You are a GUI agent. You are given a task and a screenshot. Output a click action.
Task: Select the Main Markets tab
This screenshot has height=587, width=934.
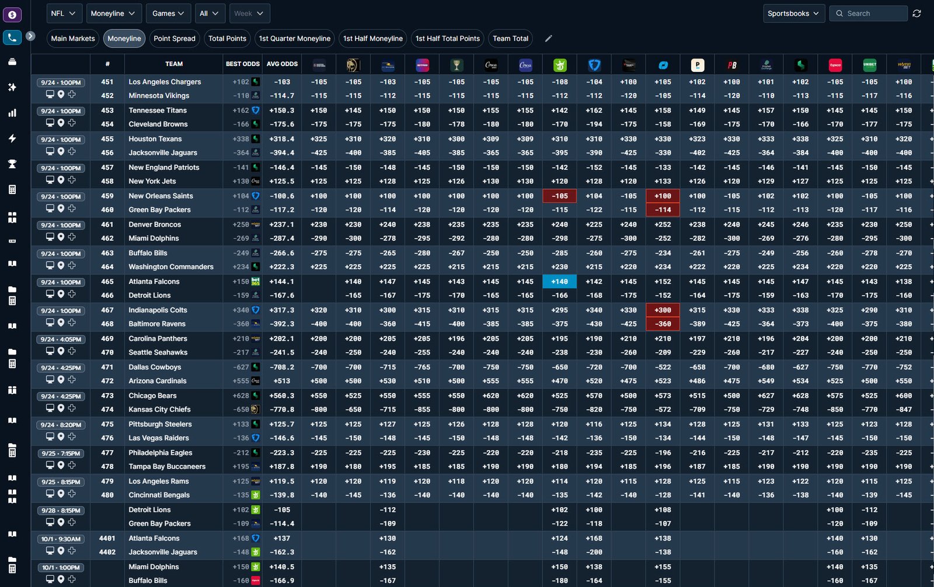tap(73, 39)
